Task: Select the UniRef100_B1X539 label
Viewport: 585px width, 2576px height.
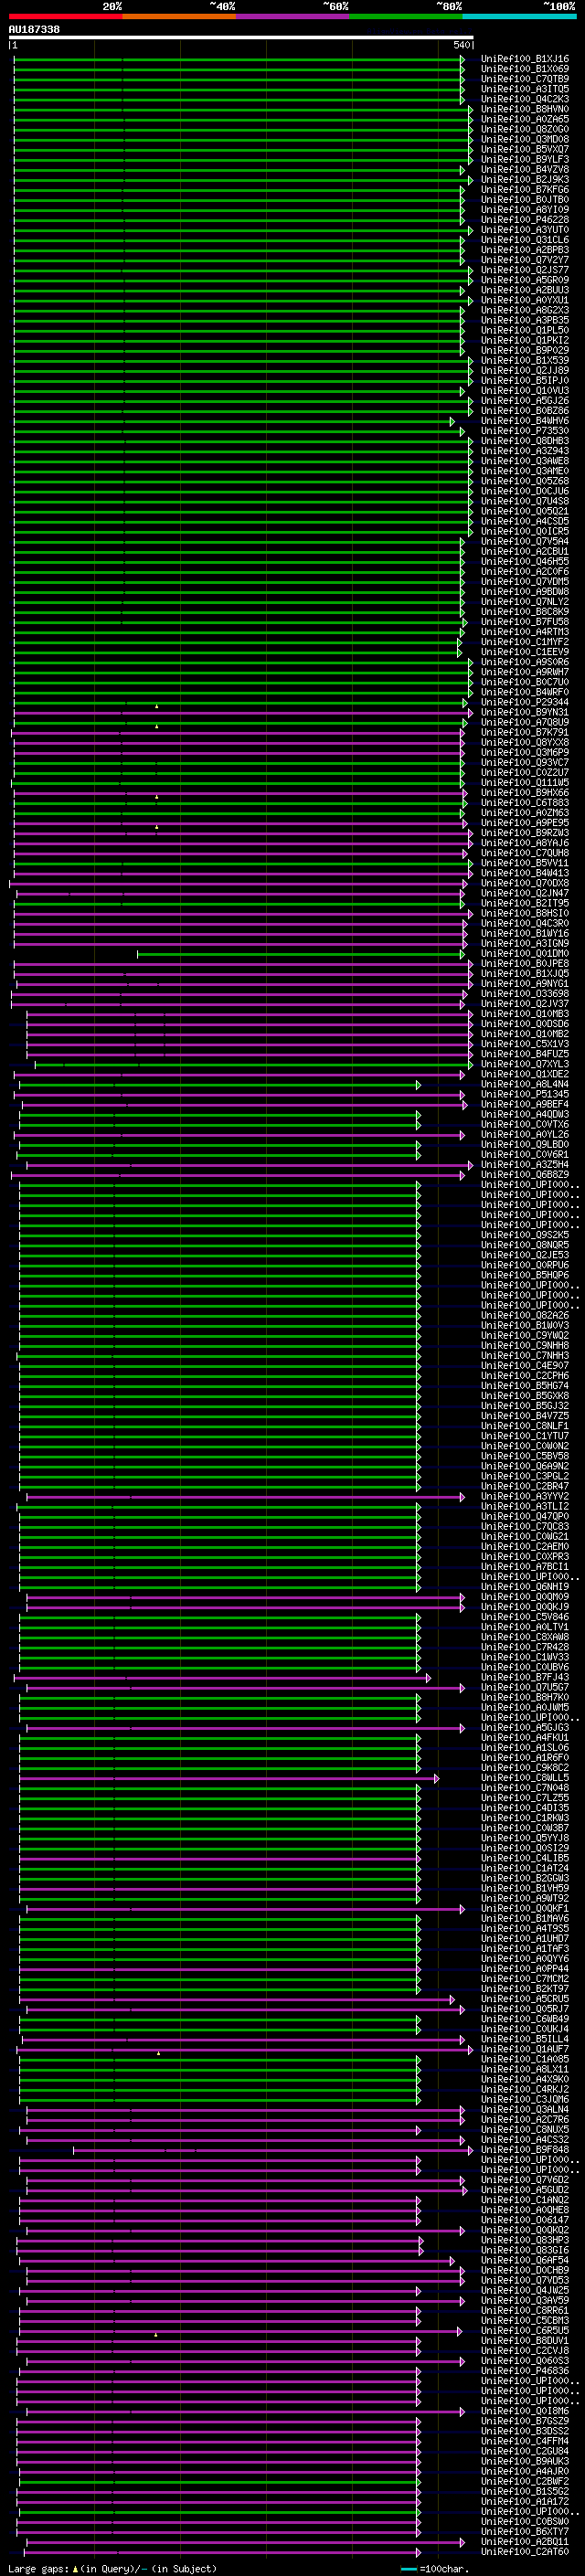Action: 525,361
